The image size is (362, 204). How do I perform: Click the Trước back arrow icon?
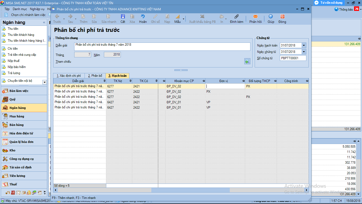pyautogui.click(x=57, y=16)
